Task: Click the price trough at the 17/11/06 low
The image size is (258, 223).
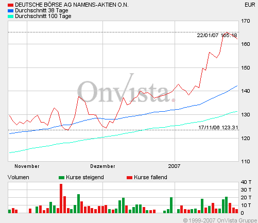Action: (x=68, y=130)
